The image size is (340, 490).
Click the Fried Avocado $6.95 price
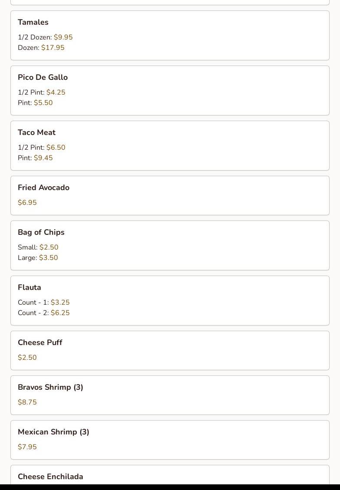27,203
